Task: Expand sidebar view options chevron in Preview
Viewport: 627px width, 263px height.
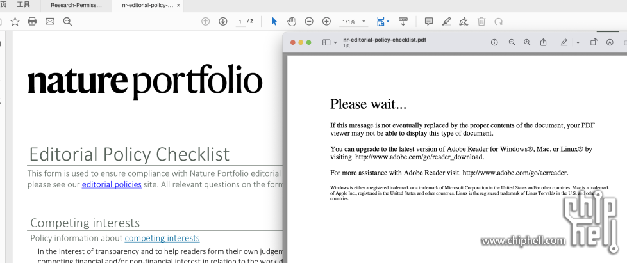Action: point(335,42)
